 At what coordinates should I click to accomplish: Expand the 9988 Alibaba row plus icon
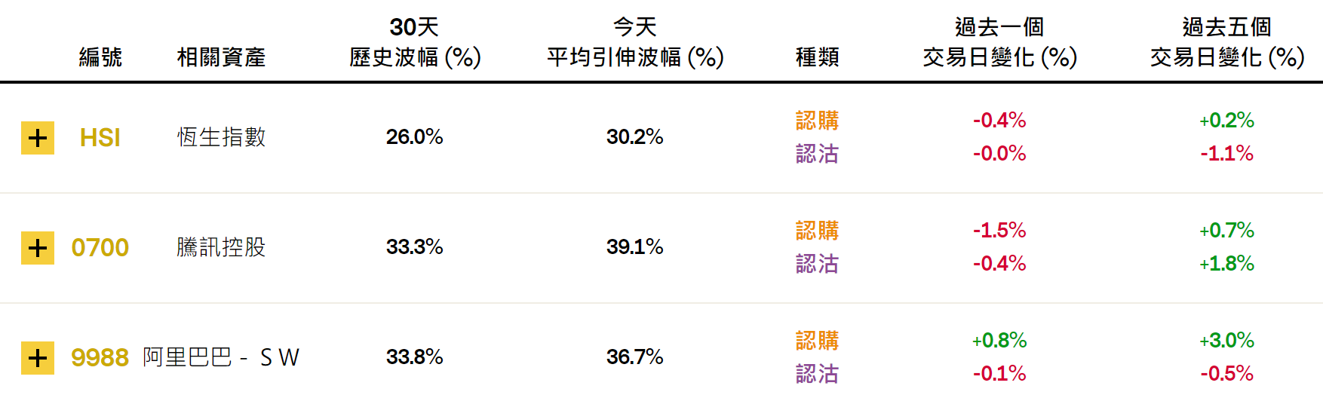click(x=38, y=358)
